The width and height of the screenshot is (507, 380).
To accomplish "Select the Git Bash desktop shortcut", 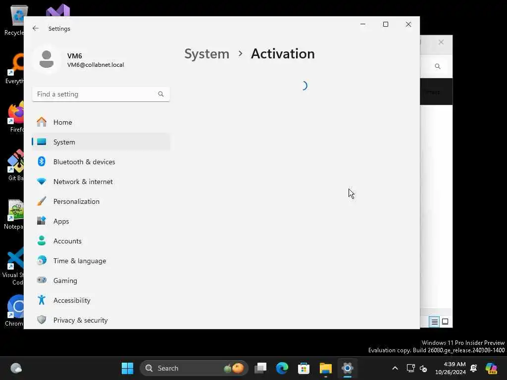I will pyautogui.click(x=15, y=165).
